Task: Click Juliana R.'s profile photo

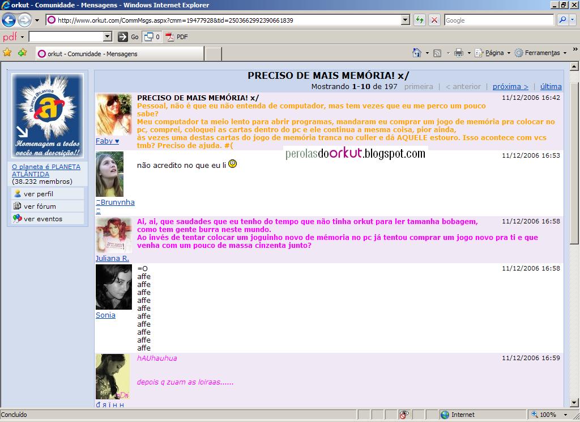Action: 113,235
